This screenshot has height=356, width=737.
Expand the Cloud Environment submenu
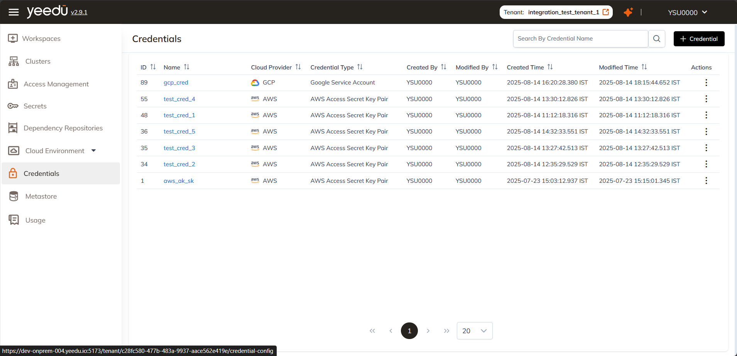pyautogui.click(x=93, y=151)
